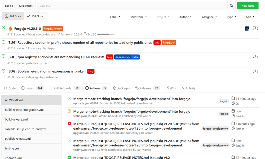Select testing.yml workflow in sidebar

(32, 148)
